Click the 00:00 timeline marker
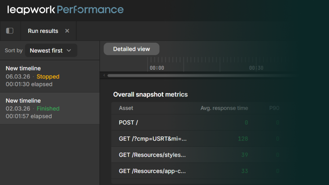Image resolution: width=329 pixels, height=185 pixels. pyautogui.click(x=157, y=68)
